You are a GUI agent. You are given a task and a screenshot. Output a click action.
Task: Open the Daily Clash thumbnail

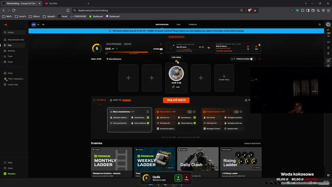(x=198, y=159)
